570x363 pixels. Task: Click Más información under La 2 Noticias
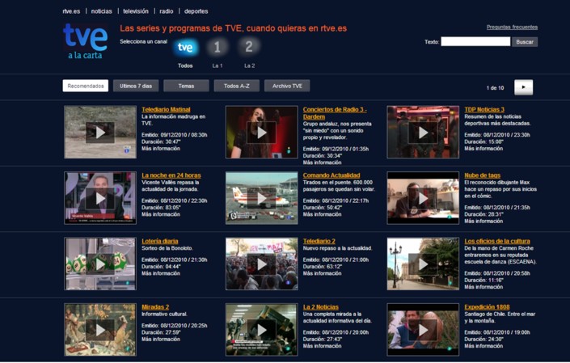(x=322, y=346)
